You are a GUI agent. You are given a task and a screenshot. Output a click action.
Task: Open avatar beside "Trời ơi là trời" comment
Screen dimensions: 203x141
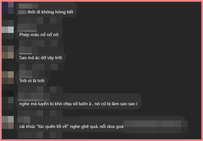[x=8, y=78]
